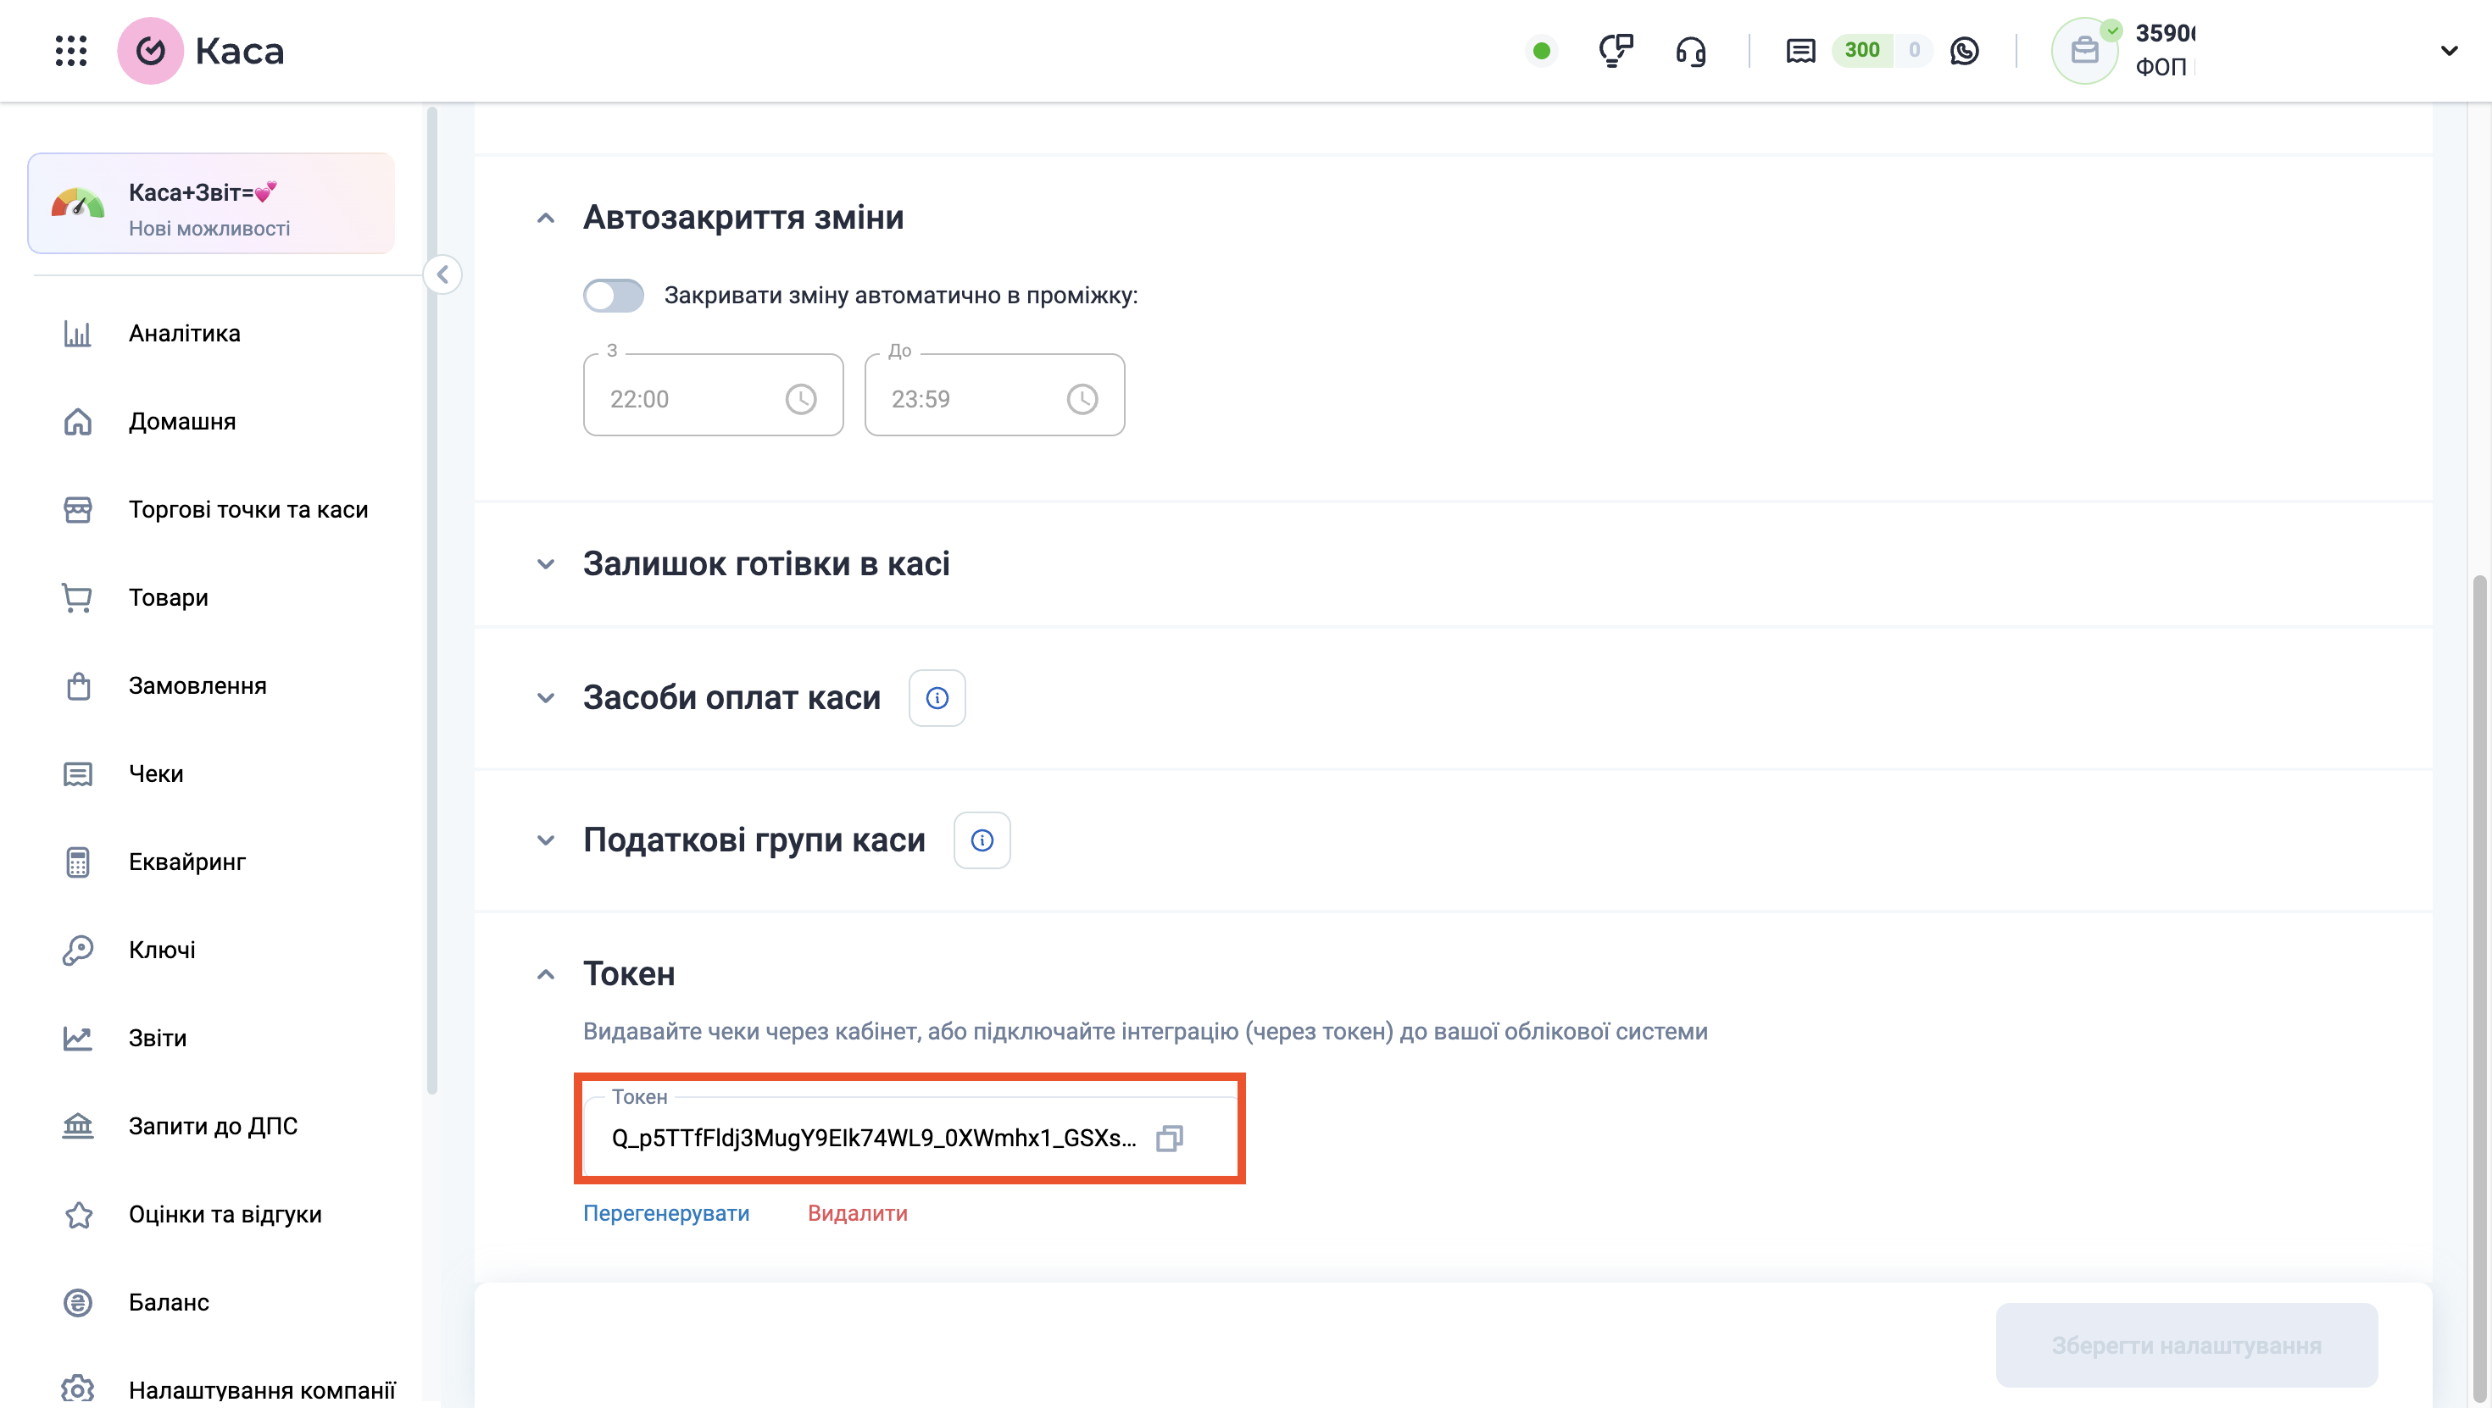The width and height of the screenshot is (2492, 1408).
Task: Open the account dropdown chevron
Action: (2449, 51)
